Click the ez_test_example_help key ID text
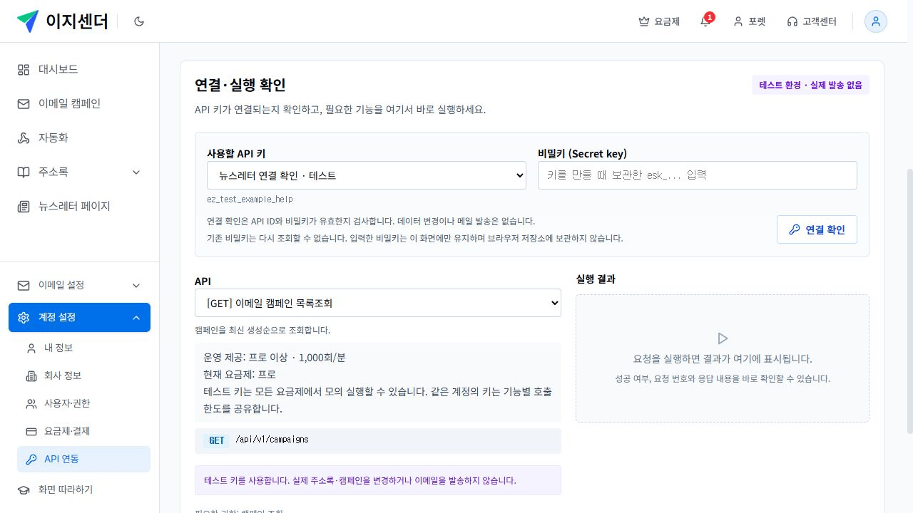The width and height of the screenshot is (913, 513). tap(250, 199)
